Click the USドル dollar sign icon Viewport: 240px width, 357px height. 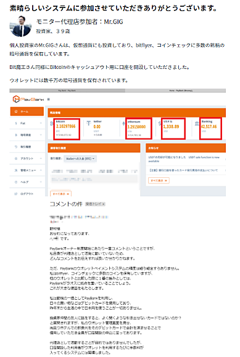(x=160, y=123)
